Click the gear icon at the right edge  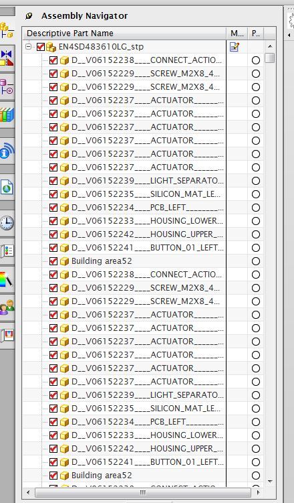point(292,21)
